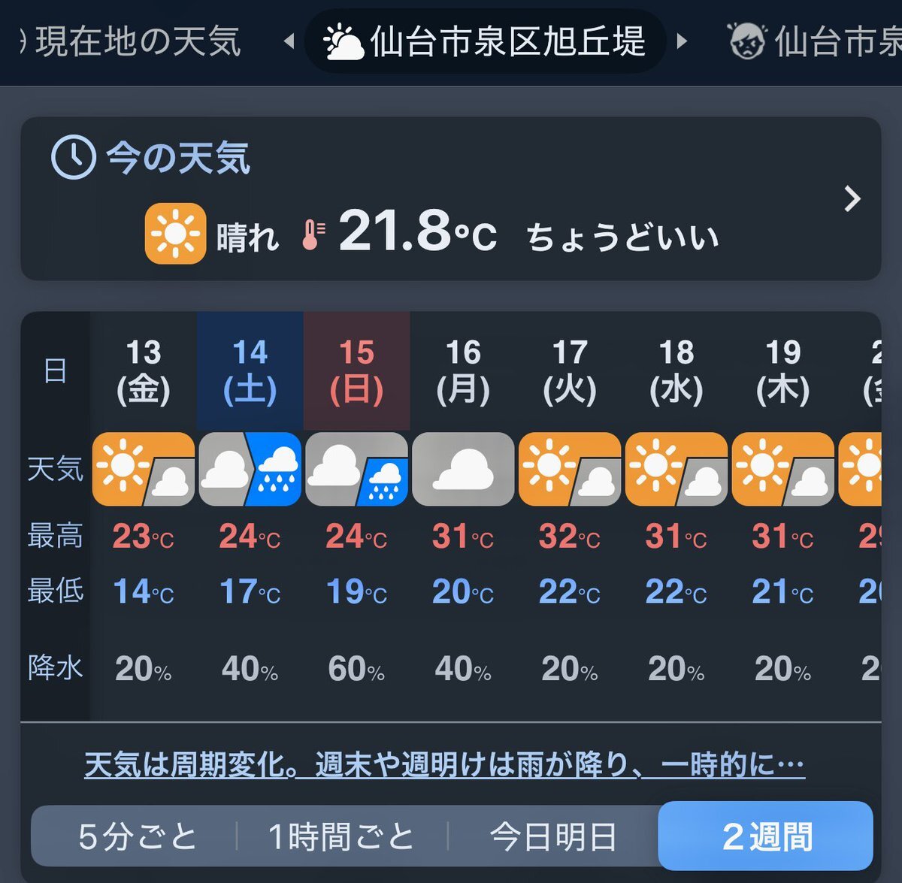Click the partly cloudy icon beside 仙台市泉区旭丘堤

coord(344,42)
